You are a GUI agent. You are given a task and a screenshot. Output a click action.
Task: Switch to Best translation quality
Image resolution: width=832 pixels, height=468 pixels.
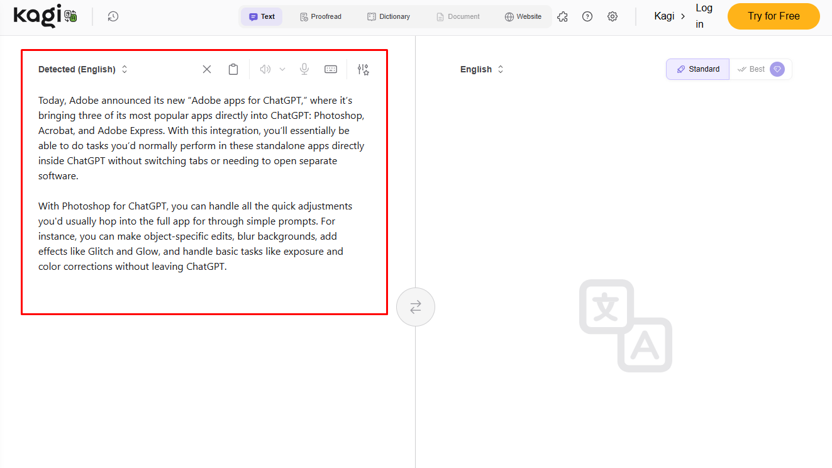click(x=757, y=69)
